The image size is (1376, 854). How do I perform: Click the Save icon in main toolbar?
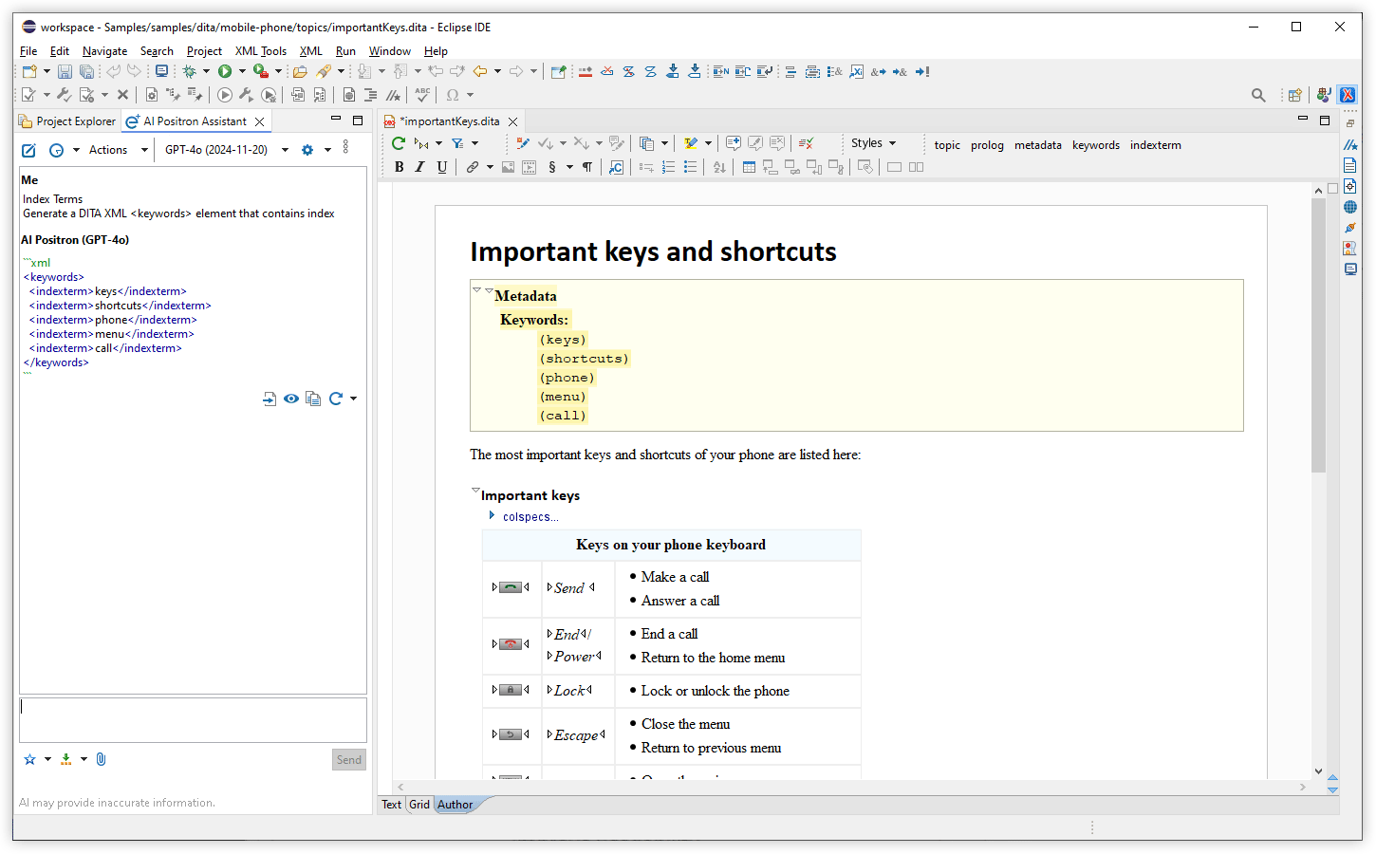point(65,71)
